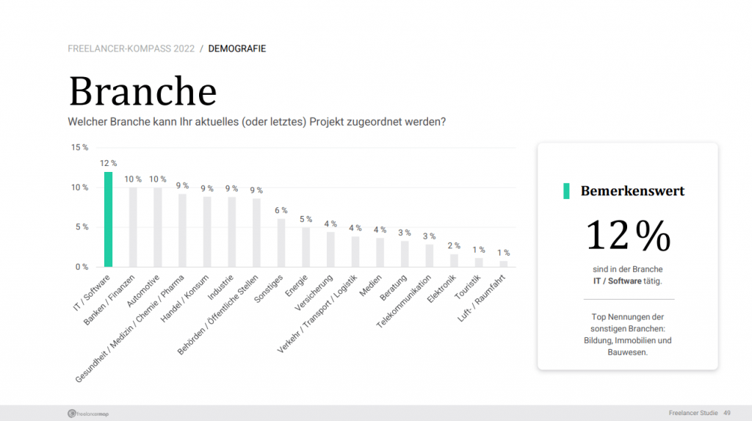Click the freelancermap logo in footer
The width and height of the screenshot is (752, 421).
tap(88, 414)
